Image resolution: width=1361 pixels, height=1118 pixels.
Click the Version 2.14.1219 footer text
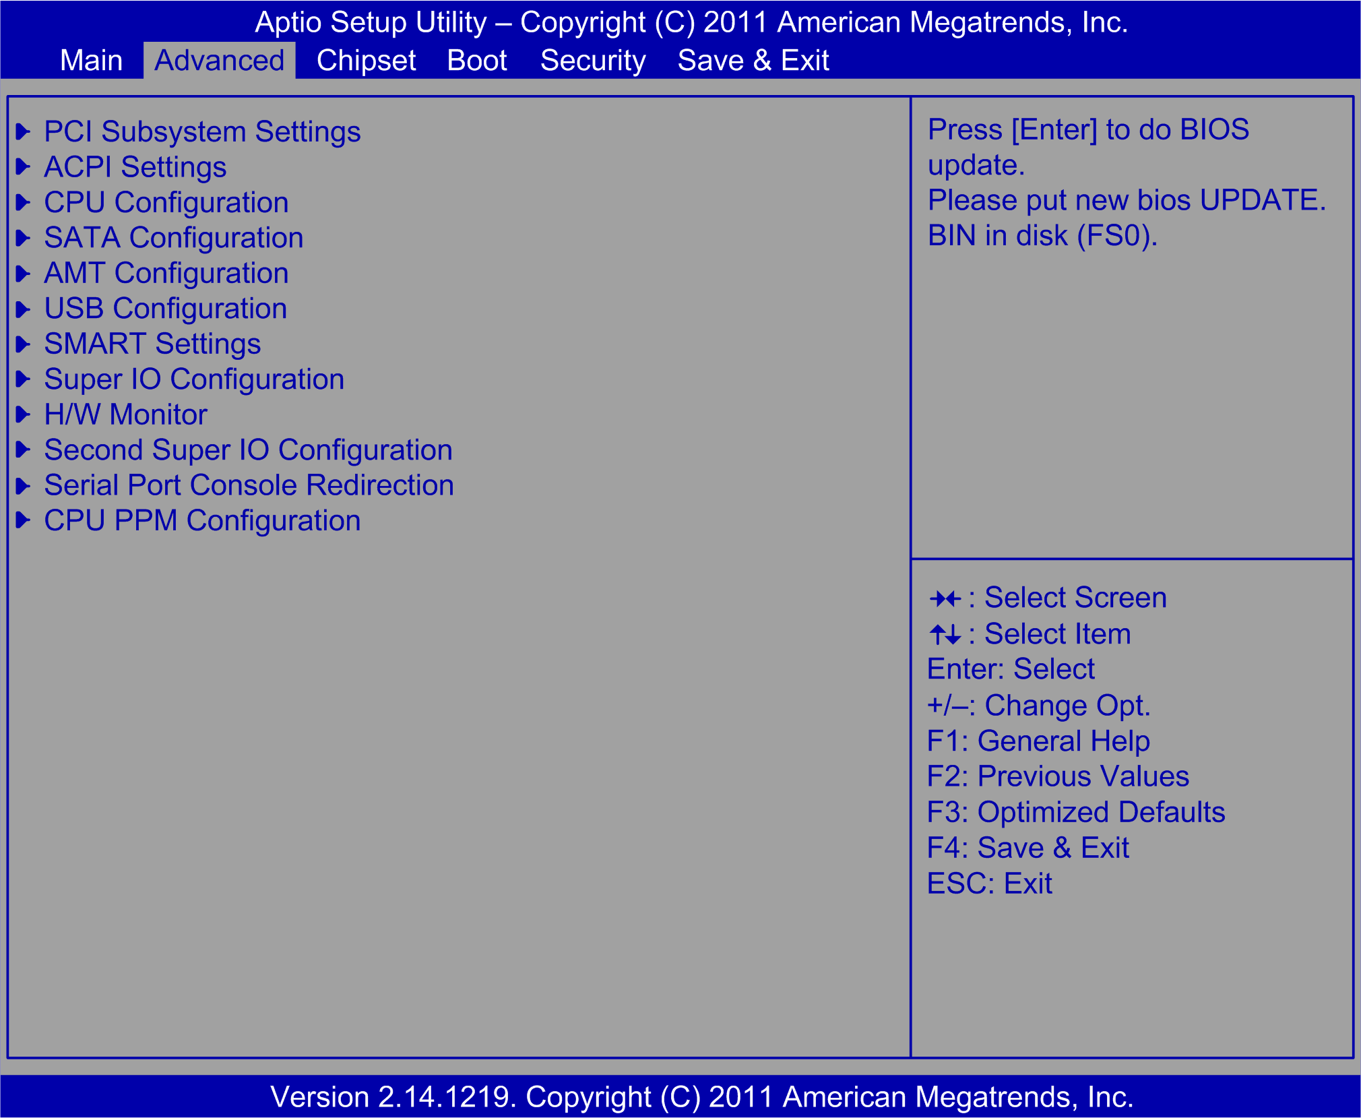(x=701, y=1097)
